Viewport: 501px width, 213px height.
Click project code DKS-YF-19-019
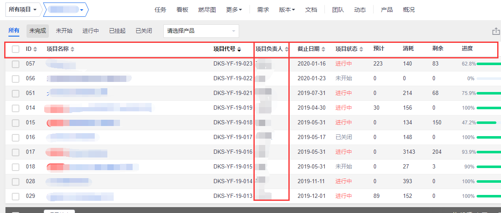[233, 108]
